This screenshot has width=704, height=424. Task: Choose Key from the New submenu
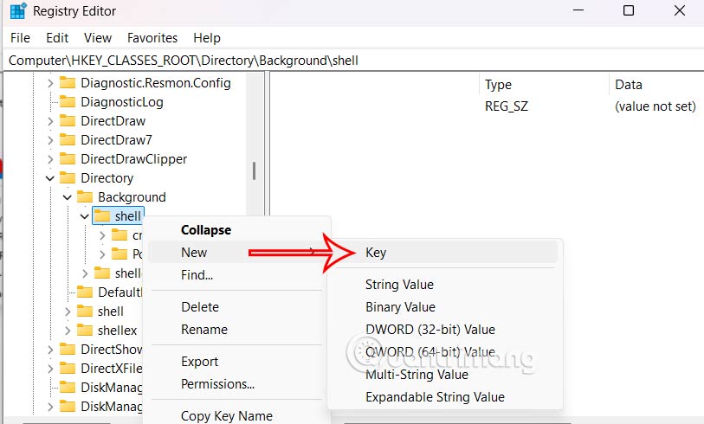(x=376, y=253)
